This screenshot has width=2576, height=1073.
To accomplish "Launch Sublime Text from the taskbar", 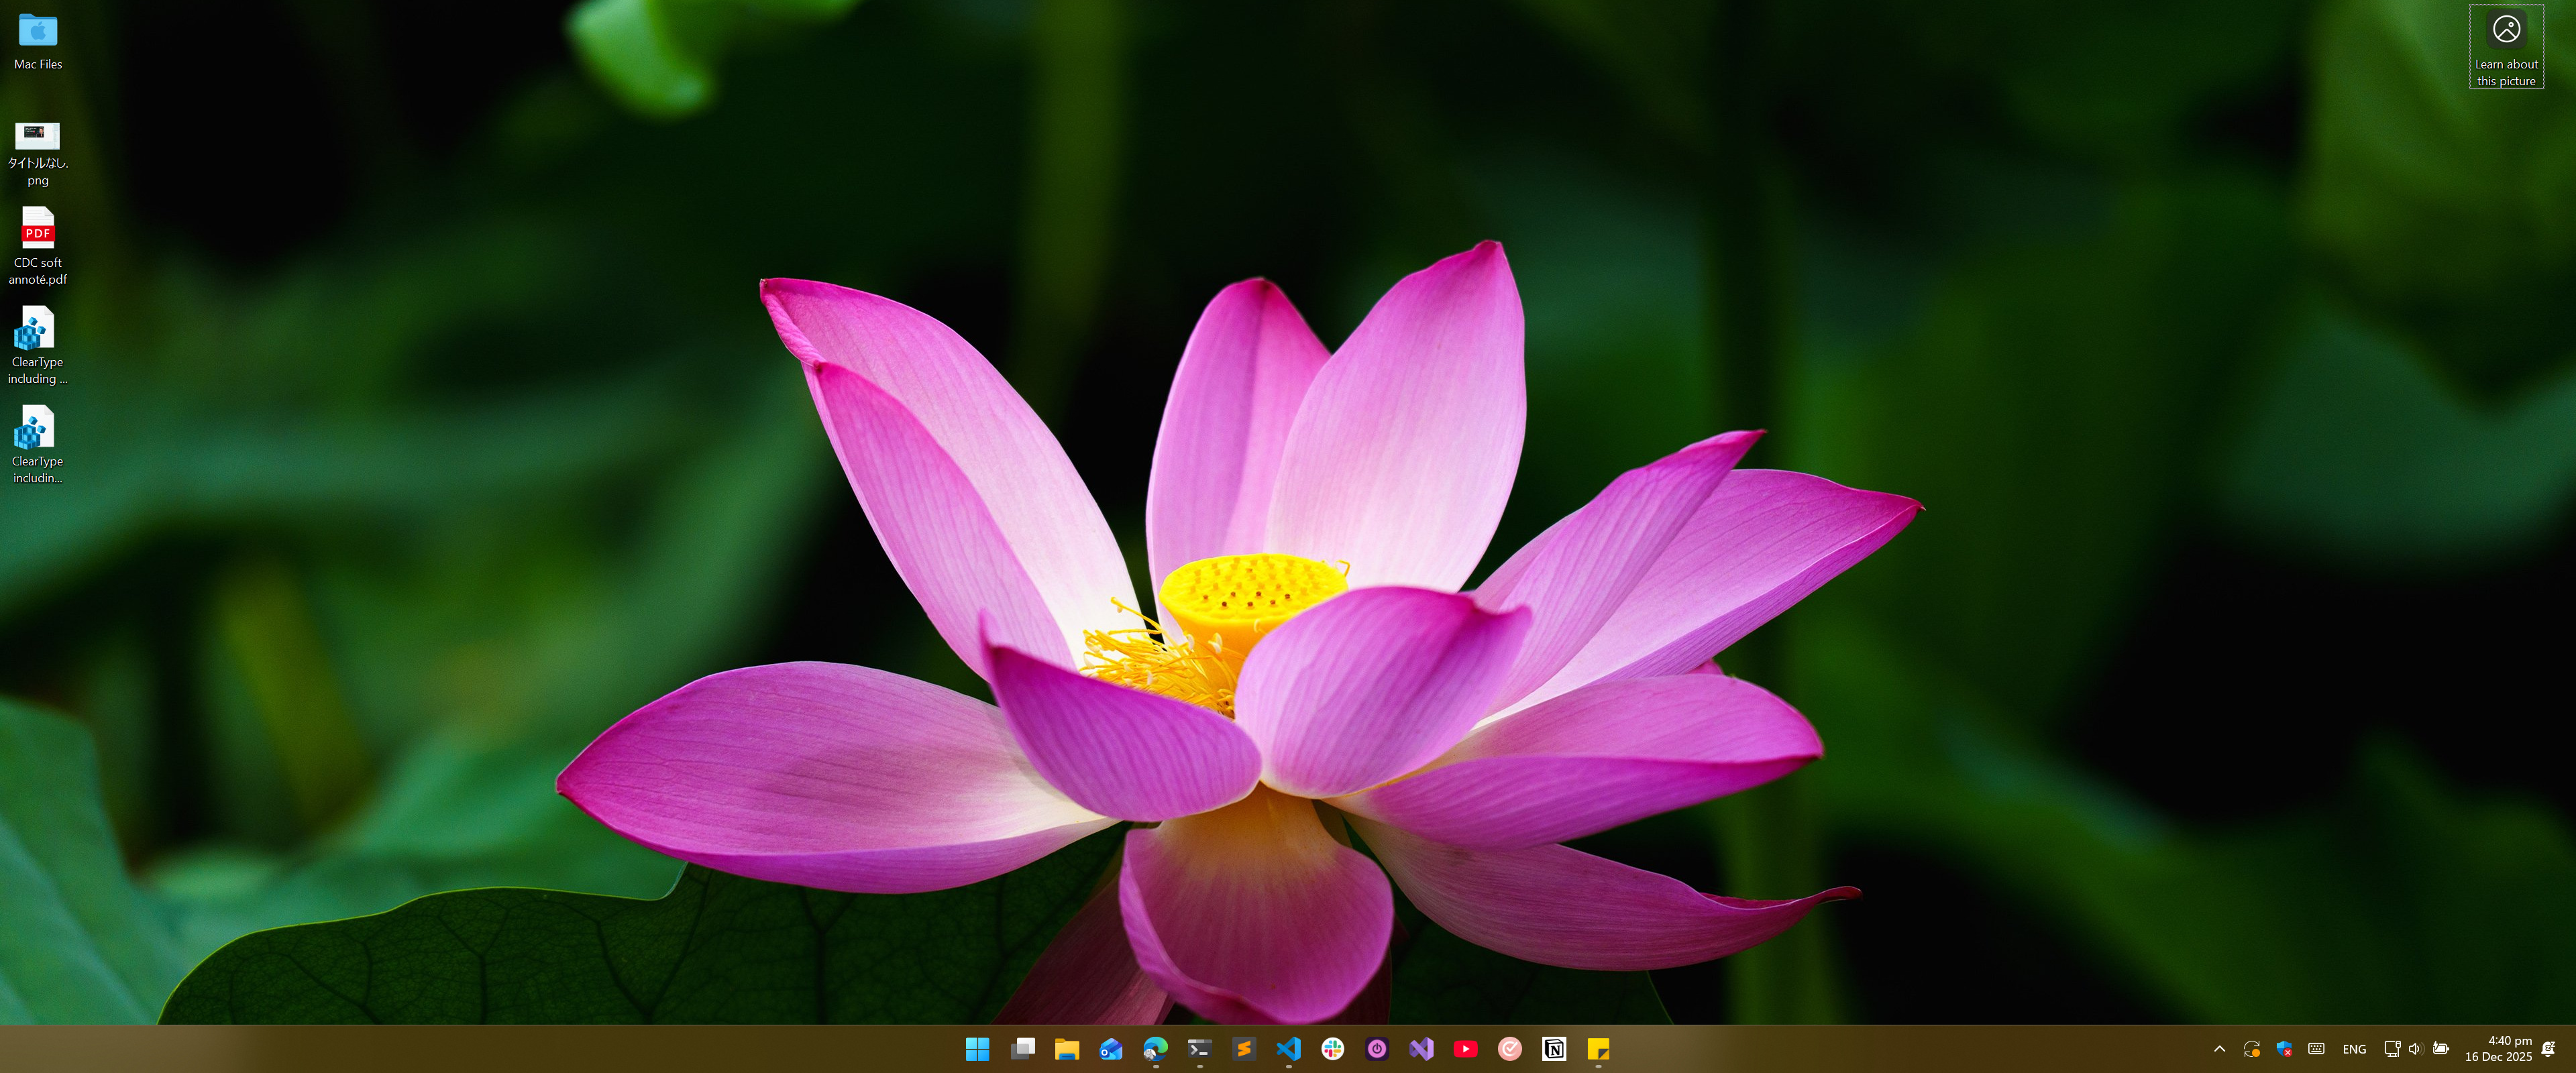I will click(1244, 1048).
